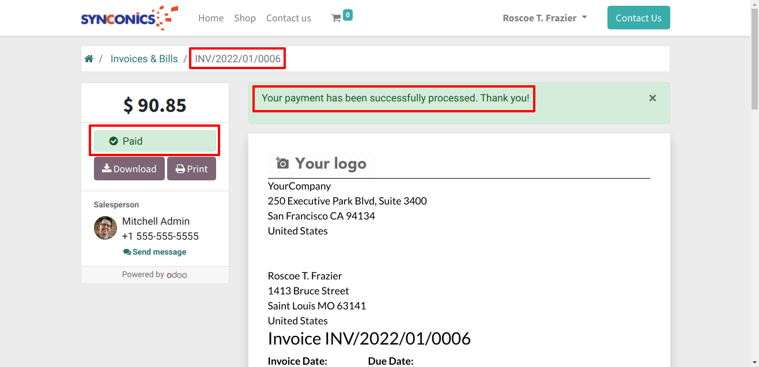Click the teal Contact Us button
Image resolution: width=759 pixels, height=367 pixels.
pyautogui.click(x=639, y=18)
